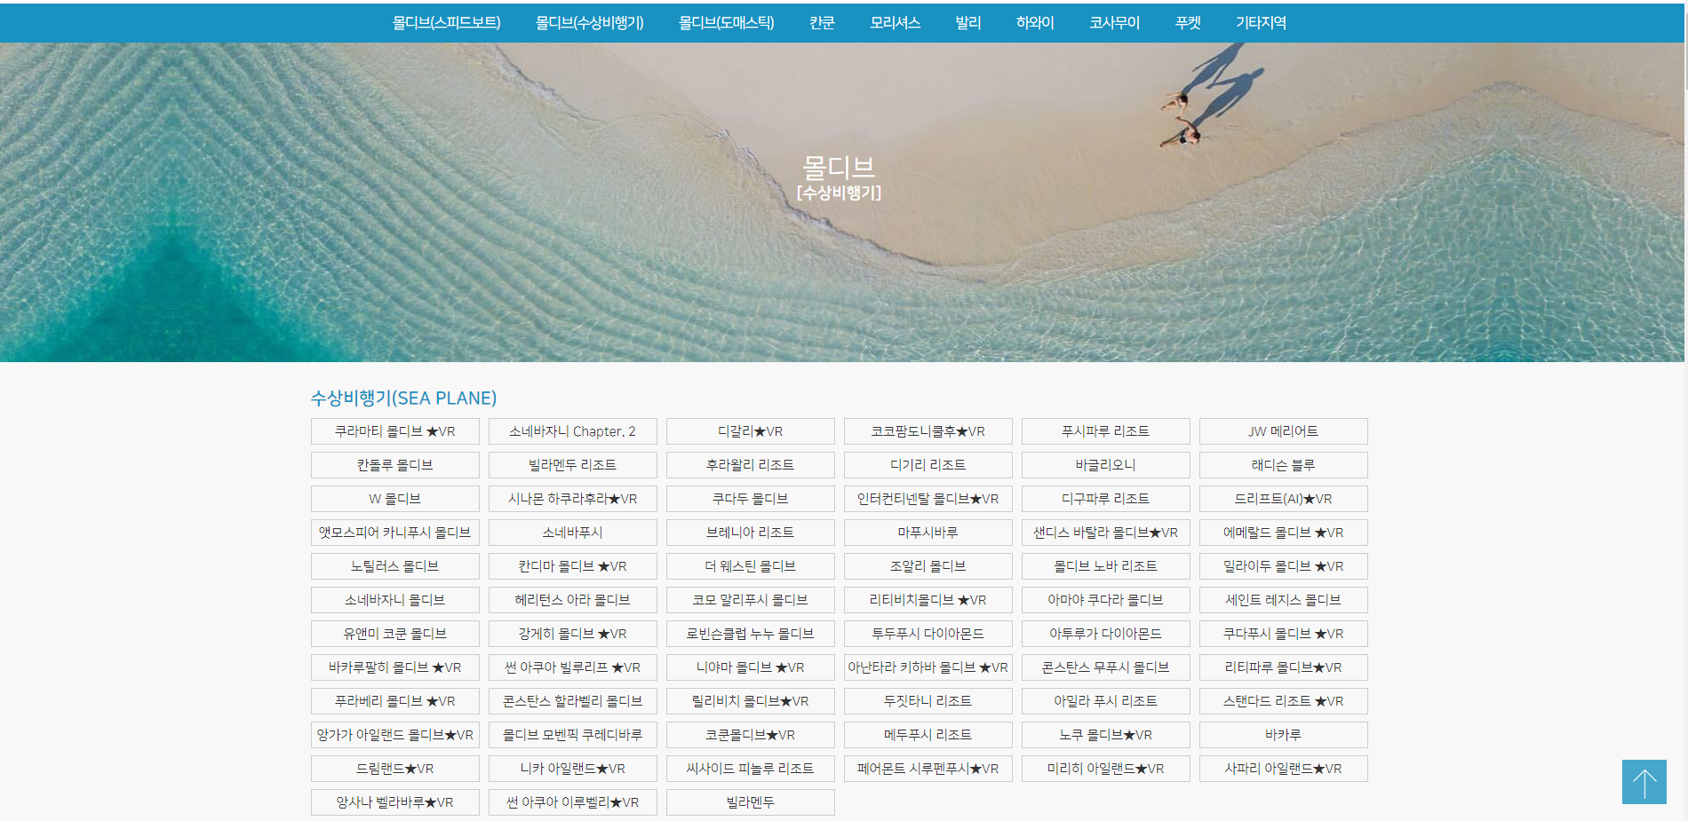Click the 바카루 resort button
Image resolution: width=1688 pixels, height=821 pixels.
(x=1283, y=735)
